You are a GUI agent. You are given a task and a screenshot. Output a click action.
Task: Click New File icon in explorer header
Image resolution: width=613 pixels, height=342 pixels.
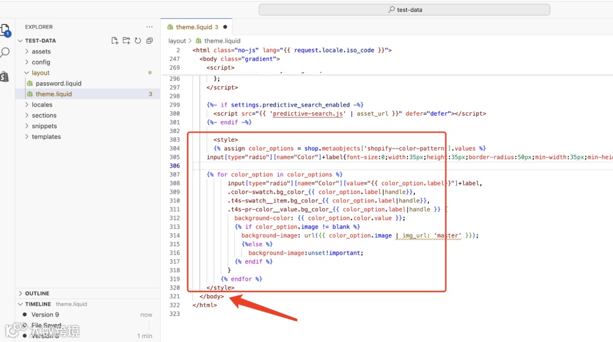(x=115, y=41)
